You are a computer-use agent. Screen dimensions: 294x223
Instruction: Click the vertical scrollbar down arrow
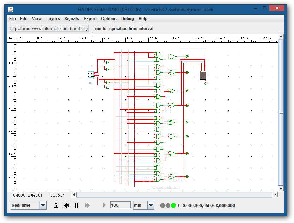[281, 189]
